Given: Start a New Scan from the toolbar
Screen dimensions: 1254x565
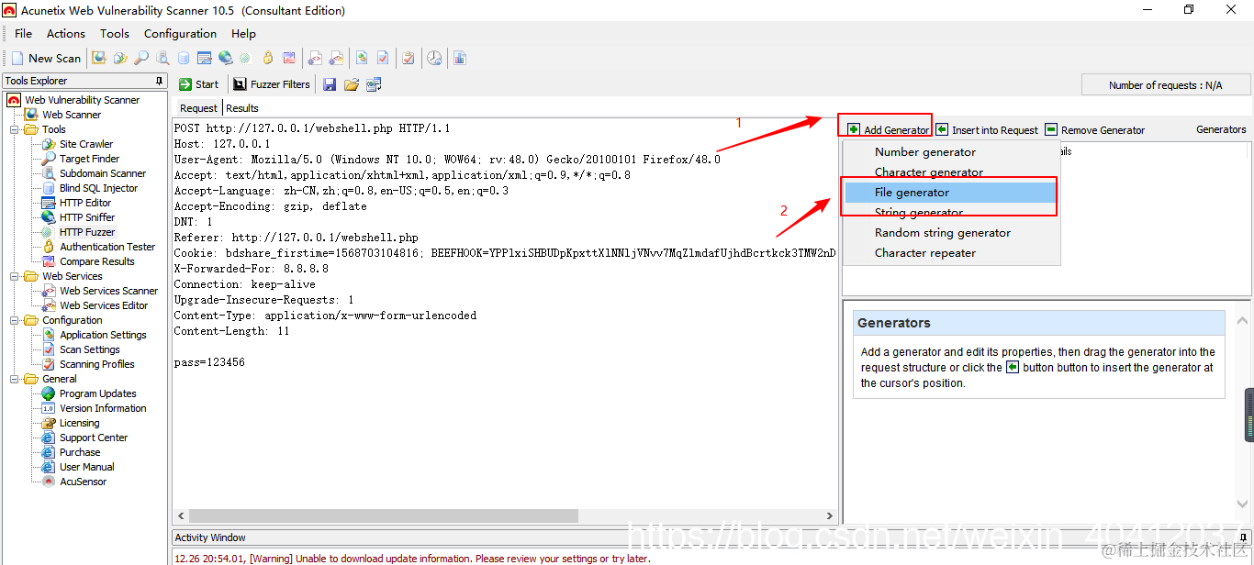Looking at the screenshot, I should (46, 58).
